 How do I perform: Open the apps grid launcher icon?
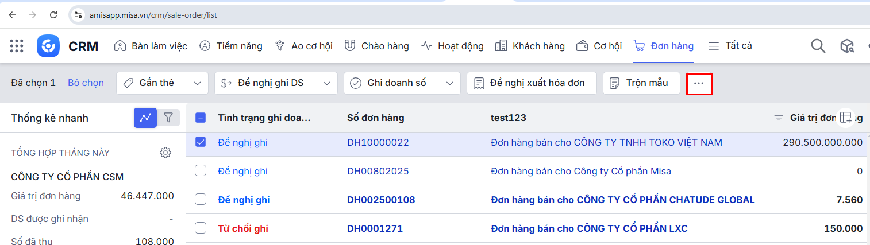click(x=17, y=46)
